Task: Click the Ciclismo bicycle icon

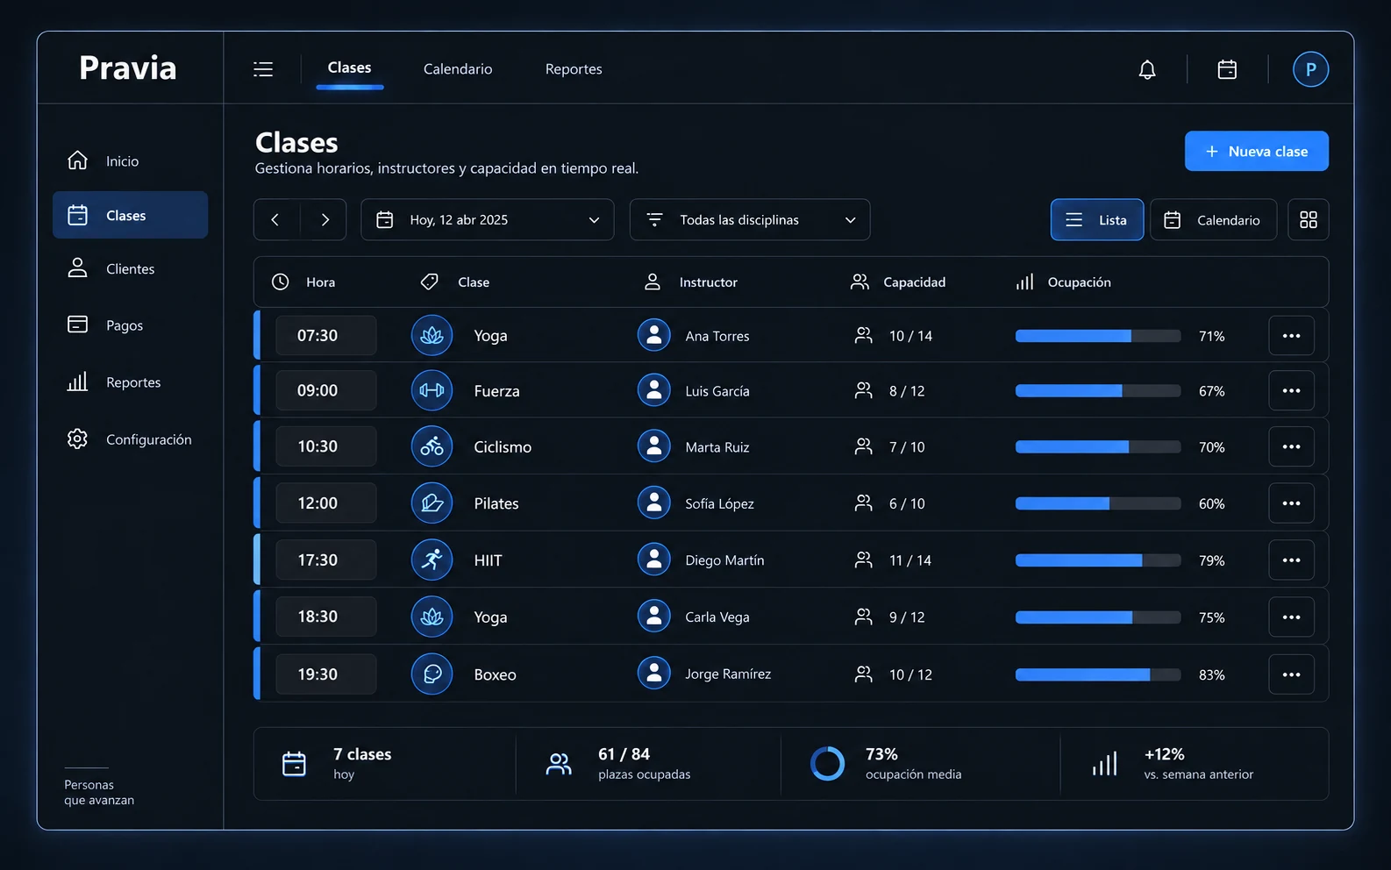Action: point(432,446)
